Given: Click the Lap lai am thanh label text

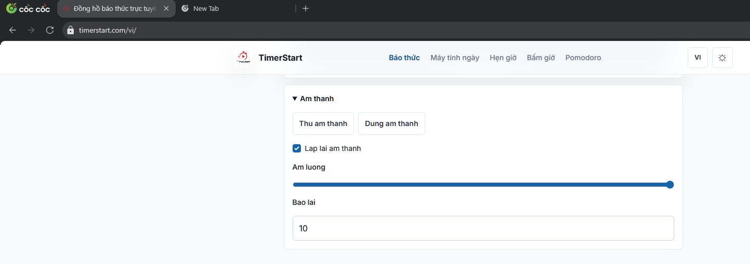Looking at the screenshot, I should click(x=333, y=148).
